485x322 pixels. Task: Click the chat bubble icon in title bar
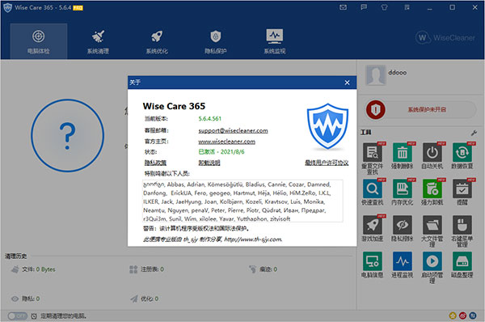(x=364, y=7)
